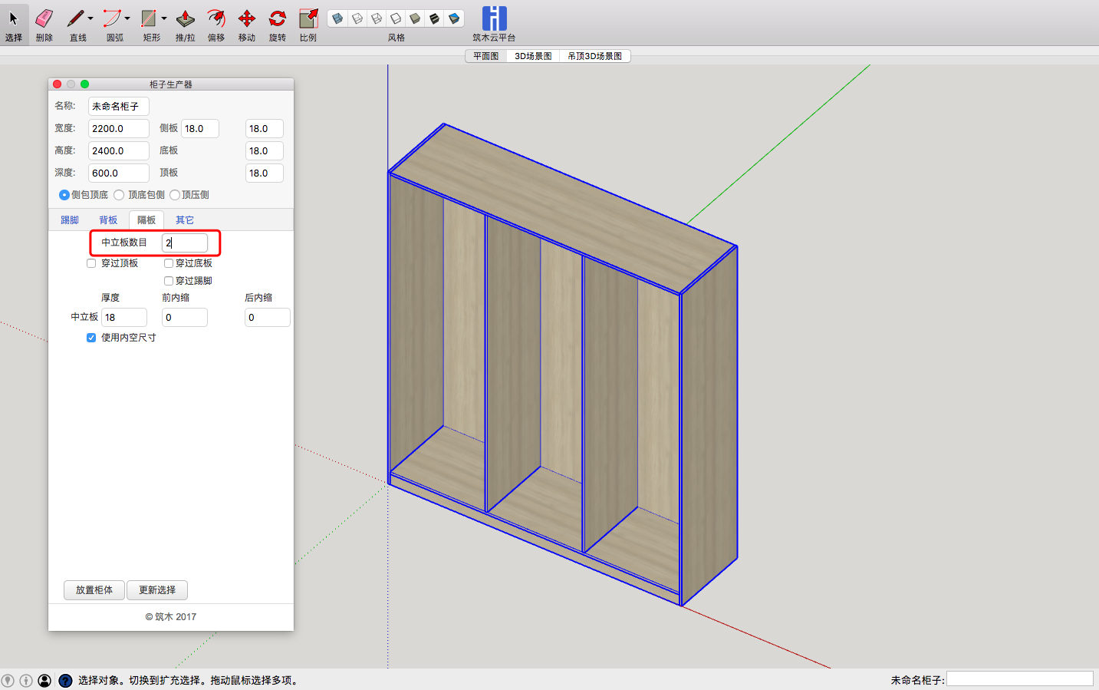Image resolution: width=1099 pixels, height=690 pixels.
Task: Expand the line (直线) tool dropdown arrow
Action: 90,18
